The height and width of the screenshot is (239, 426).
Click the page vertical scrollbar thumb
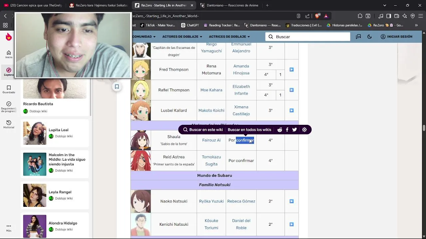click(424, 128)
